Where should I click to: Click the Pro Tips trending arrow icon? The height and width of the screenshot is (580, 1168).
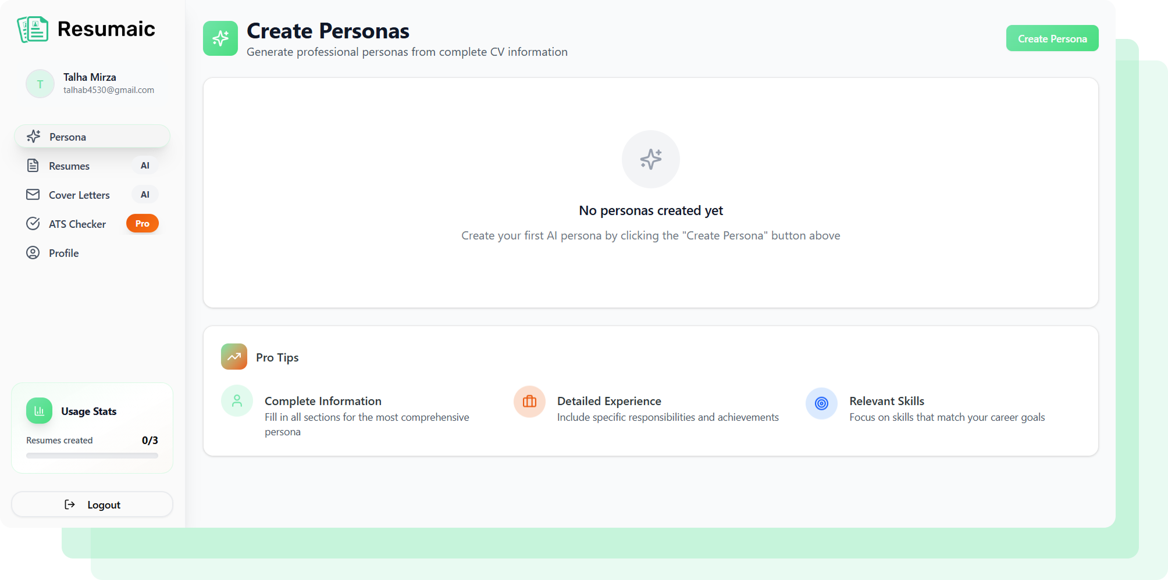click(234, 357)
